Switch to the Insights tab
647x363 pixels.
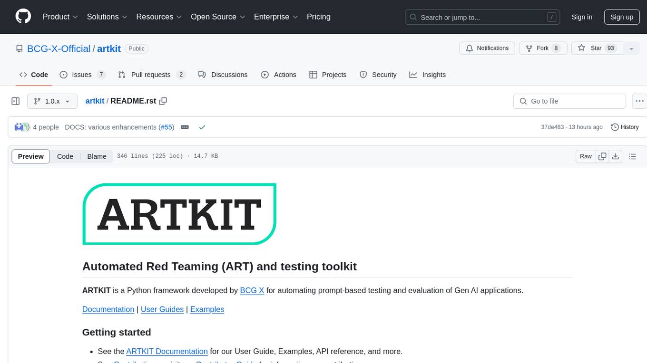428,75
